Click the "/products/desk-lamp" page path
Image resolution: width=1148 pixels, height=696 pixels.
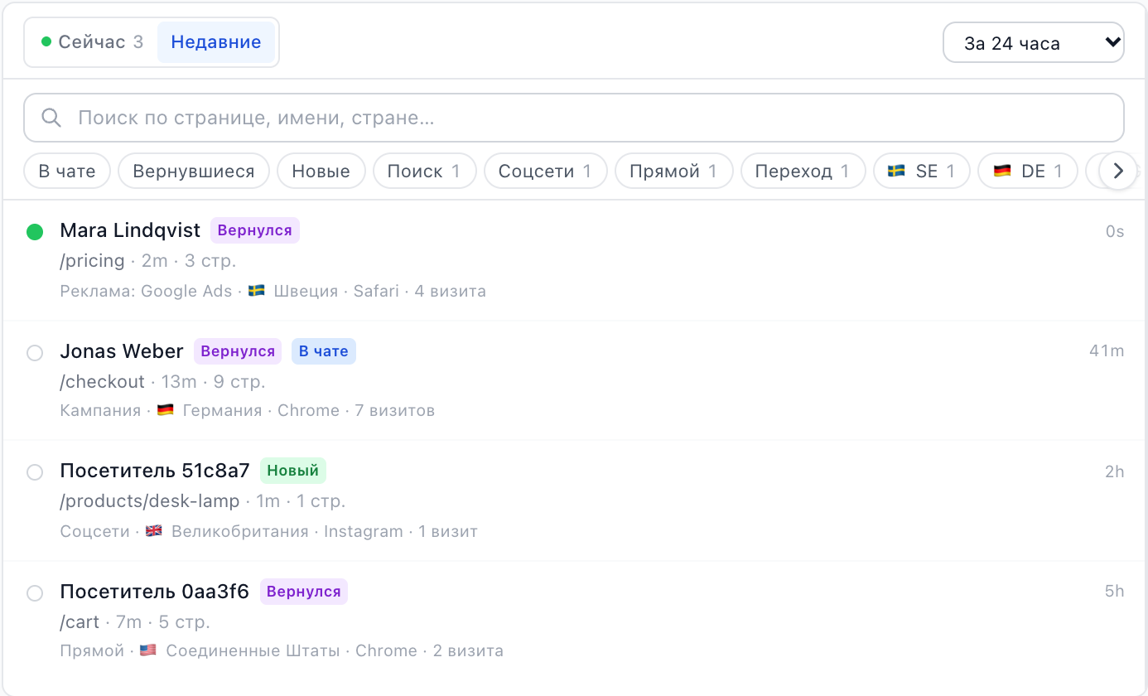(150, 501)
